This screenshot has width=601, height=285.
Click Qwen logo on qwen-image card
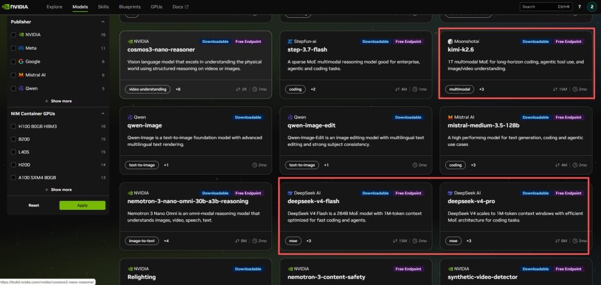tap(130, 117)
